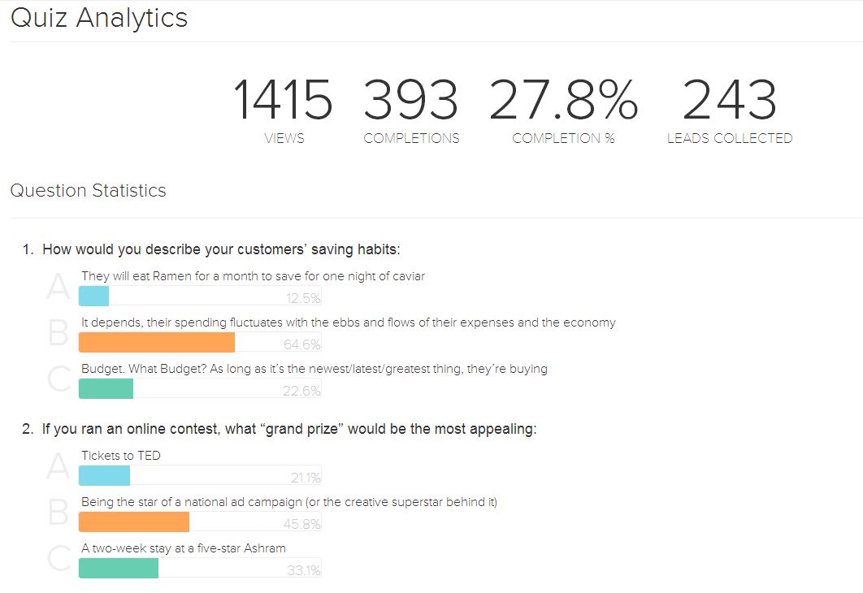Image resolution: width=863 pixels, height=593 pixels.
Task: Click letter B icon beside spending fluctuates answer
Action: pos(59,332)
